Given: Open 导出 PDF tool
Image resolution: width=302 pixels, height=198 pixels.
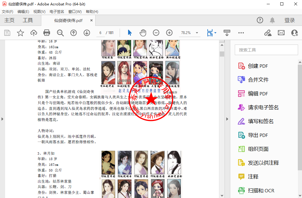Looking at the screenshot, I should 253,135.
